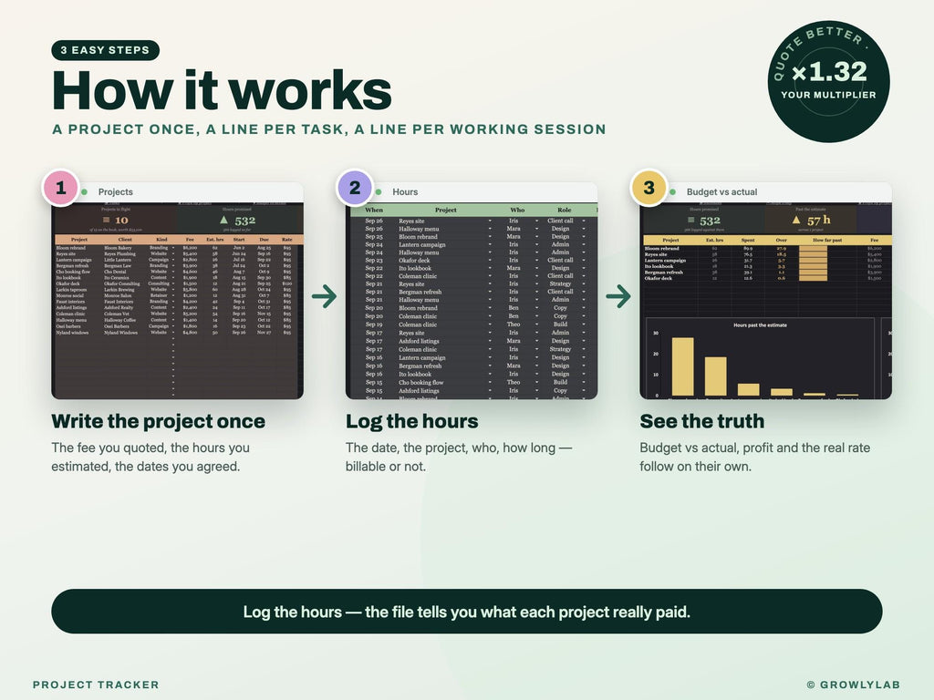Click the Who column header in Hours
Image resolution: width=934 pixels, height=700 pixels.
click(x=518, y=211)
